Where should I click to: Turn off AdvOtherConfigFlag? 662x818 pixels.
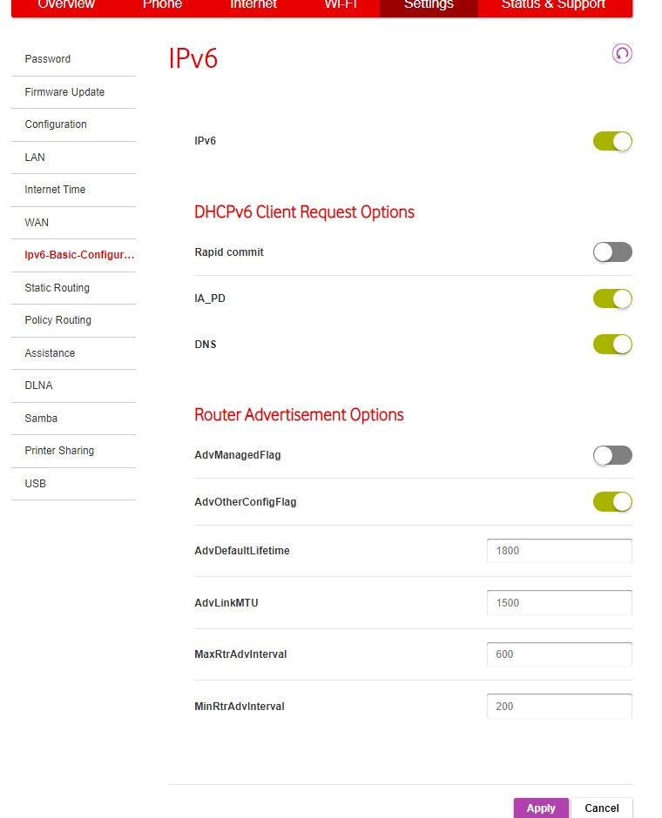coord(612,501)
